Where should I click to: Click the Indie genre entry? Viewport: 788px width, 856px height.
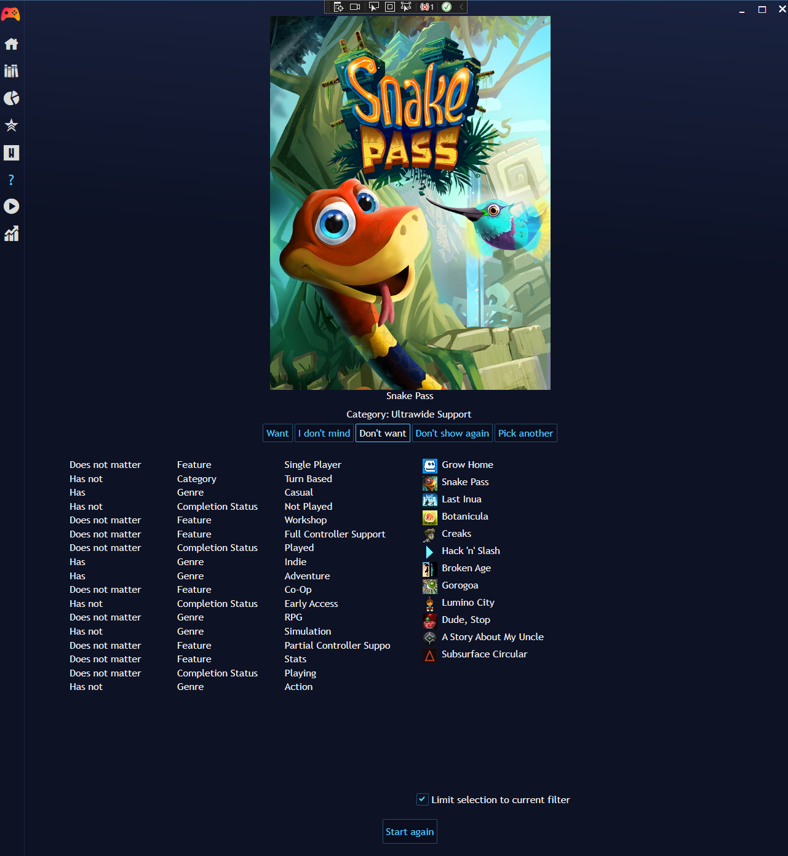[x=295, y=562]
